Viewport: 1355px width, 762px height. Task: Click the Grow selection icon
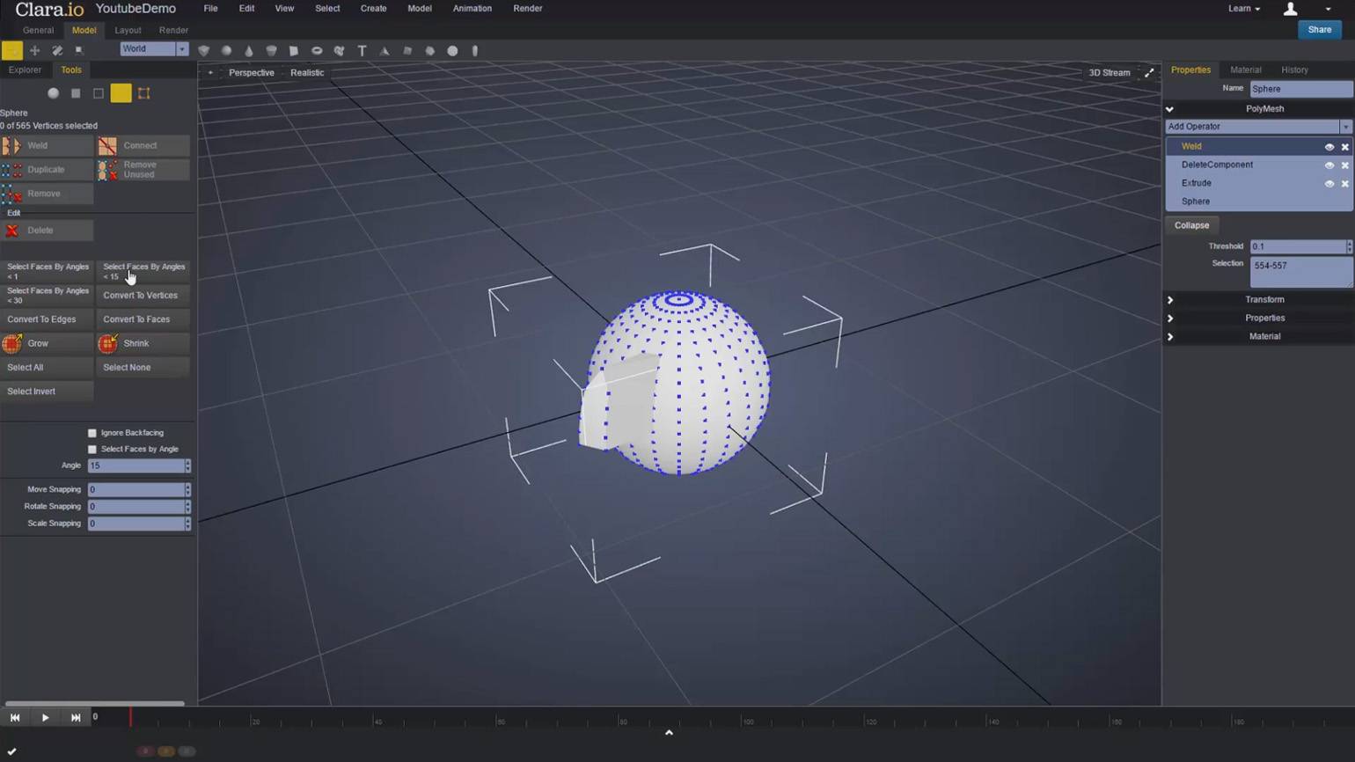click(12, 343)
